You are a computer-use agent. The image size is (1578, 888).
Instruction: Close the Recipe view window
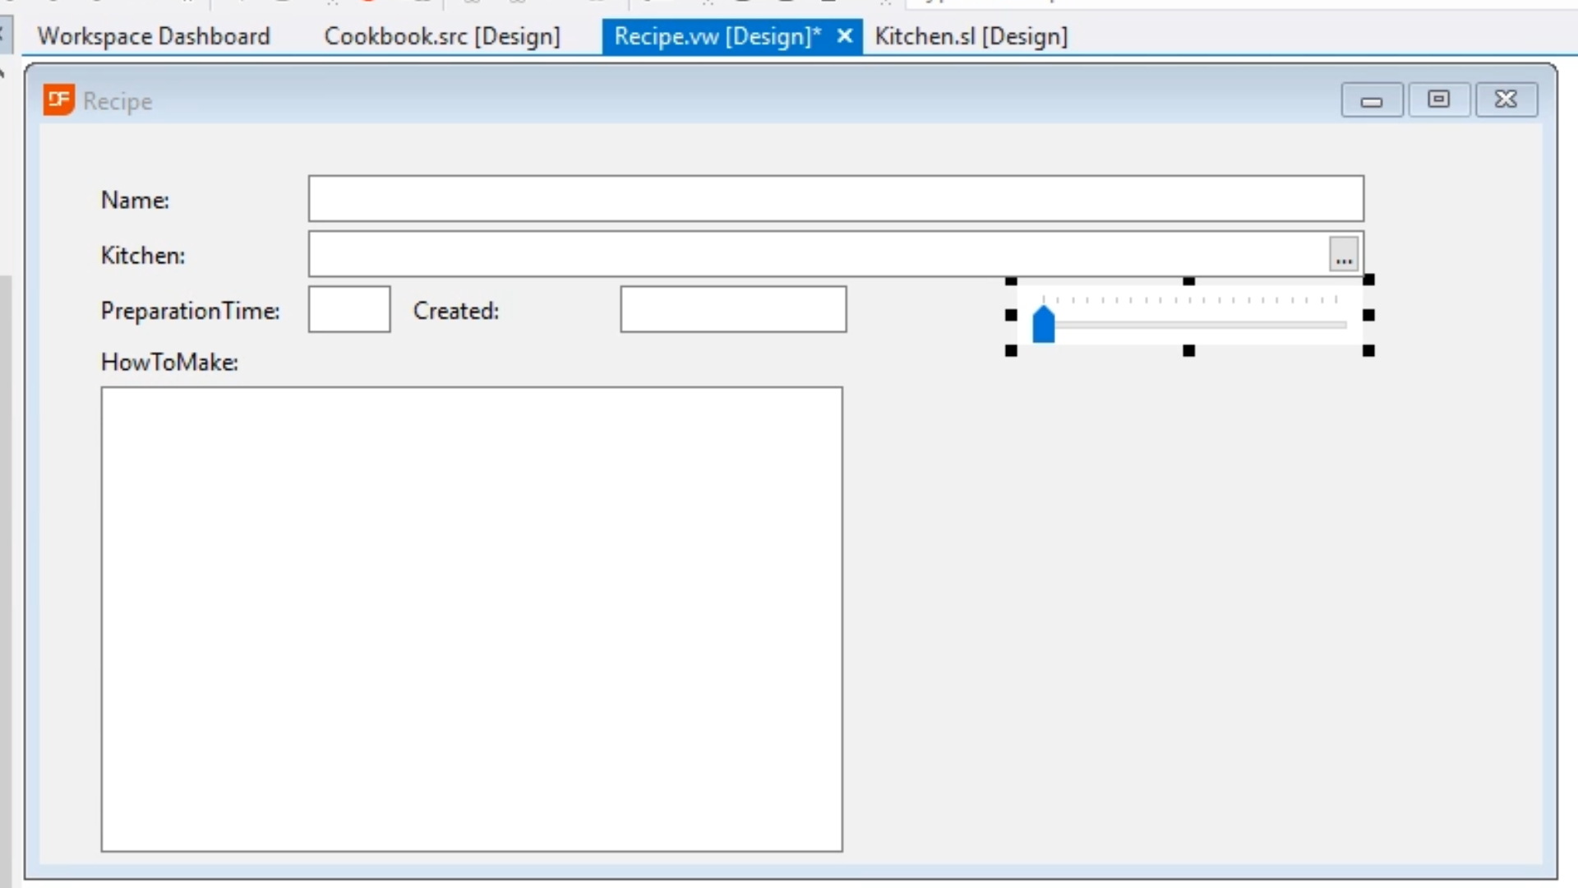coord(1506,100)
